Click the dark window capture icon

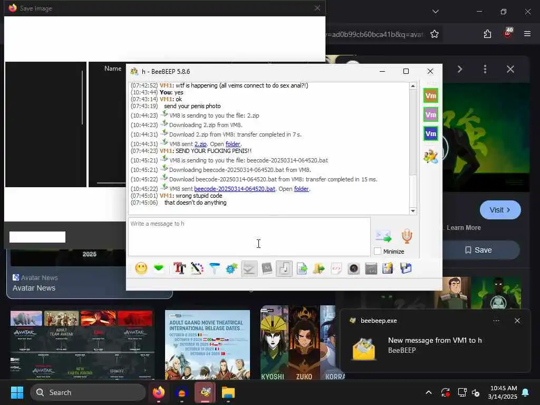[x=371, y=268]
